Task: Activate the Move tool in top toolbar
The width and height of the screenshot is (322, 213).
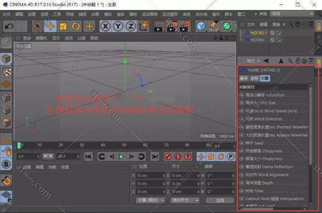Action: click(50, 26)
